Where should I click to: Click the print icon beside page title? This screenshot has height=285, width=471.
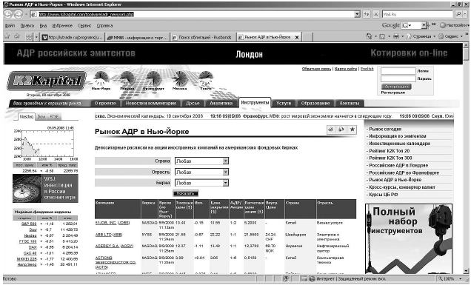point(330,130)
